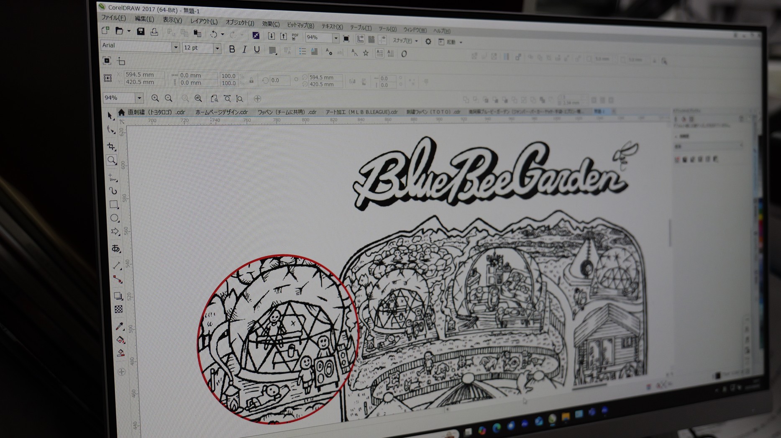The width and height of the screenshot is (781, 438).
Task: Select the Ellipse tool
Action: pos(114,218)
